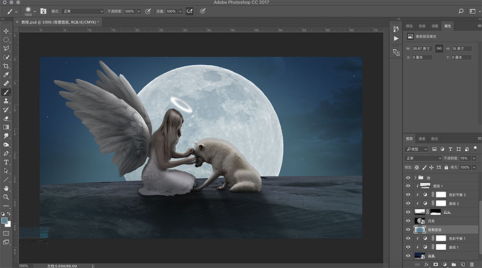Open the layer blend mode dropdown

[423, 158]
